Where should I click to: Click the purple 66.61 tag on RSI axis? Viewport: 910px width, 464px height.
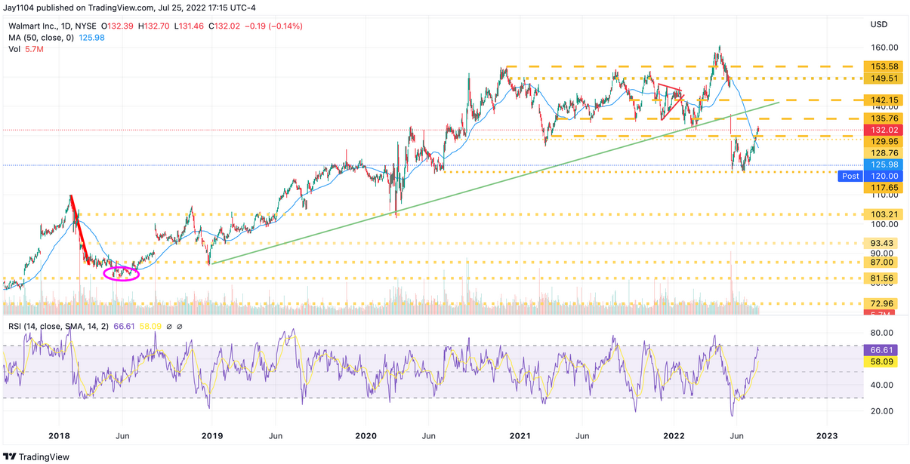[880, 350]
